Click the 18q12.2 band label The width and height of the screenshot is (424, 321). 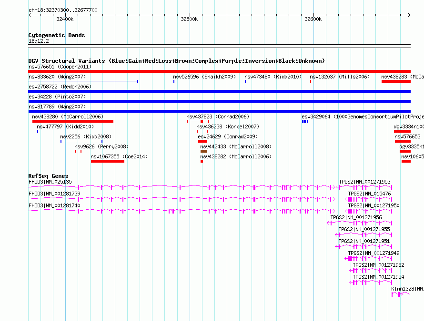pos(39,41)
